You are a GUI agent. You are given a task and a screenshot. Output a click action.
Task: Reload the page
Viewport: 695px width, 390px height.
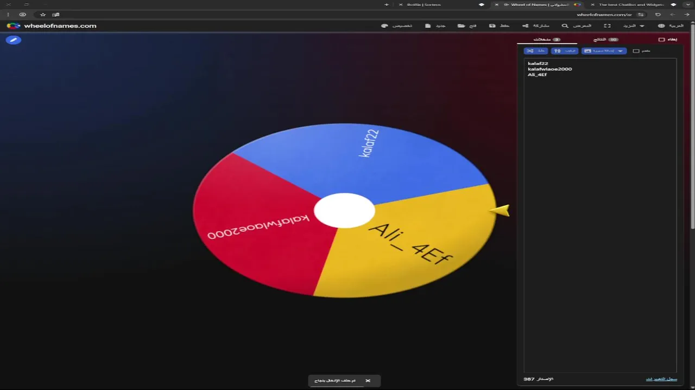click(x=658, y=15)
